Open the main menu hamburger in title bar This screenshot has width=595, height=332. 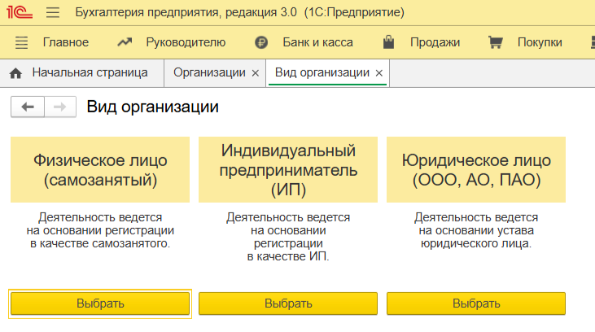coord(53,13)
